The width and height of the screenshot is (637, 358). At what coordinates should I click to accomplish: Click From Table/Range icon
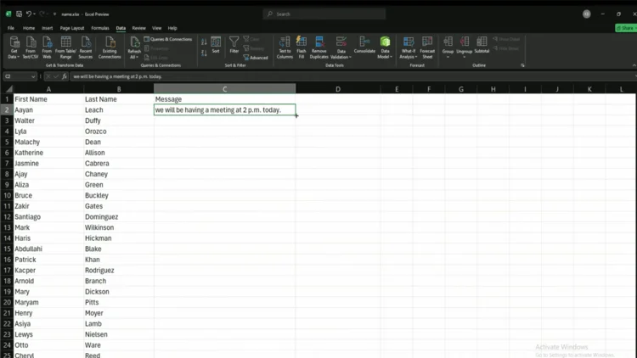click(x=65, y=42)
